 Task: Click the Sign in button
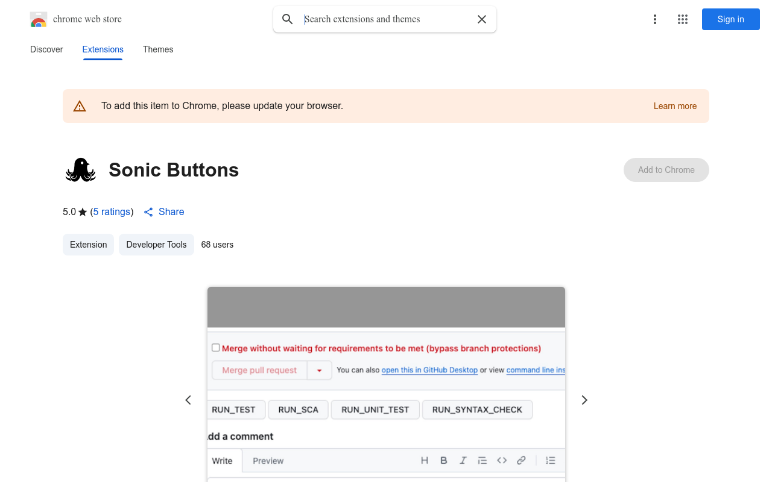pyautogui.click(x=731, y=19)
